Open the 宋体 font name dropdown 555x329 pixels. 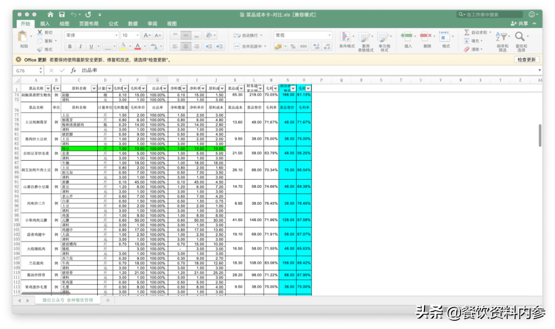[x=116, y=35]
